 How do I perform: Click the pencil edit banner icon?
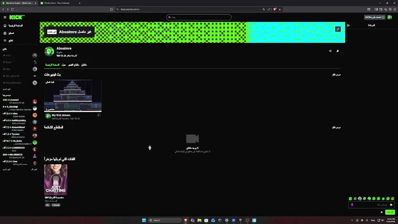338,29
